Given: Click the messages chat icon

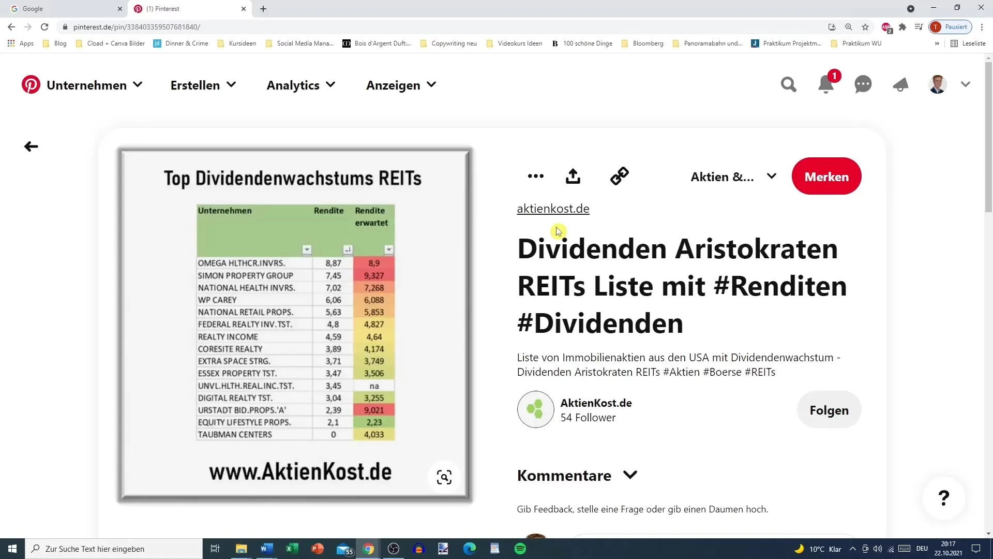Looking at the screenshot, I should [x=864, y=84].
